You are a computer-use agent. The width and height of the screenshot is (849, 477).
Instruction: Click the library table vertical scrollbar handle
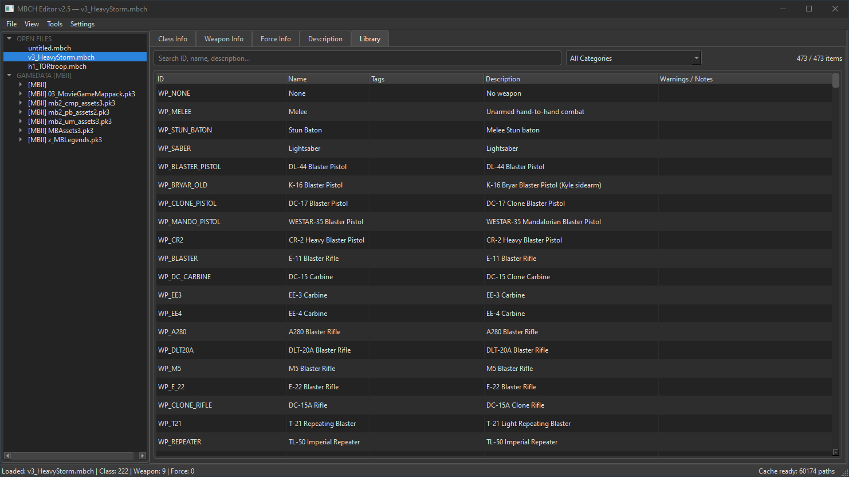pyautogui.click(x=836, y=80)
